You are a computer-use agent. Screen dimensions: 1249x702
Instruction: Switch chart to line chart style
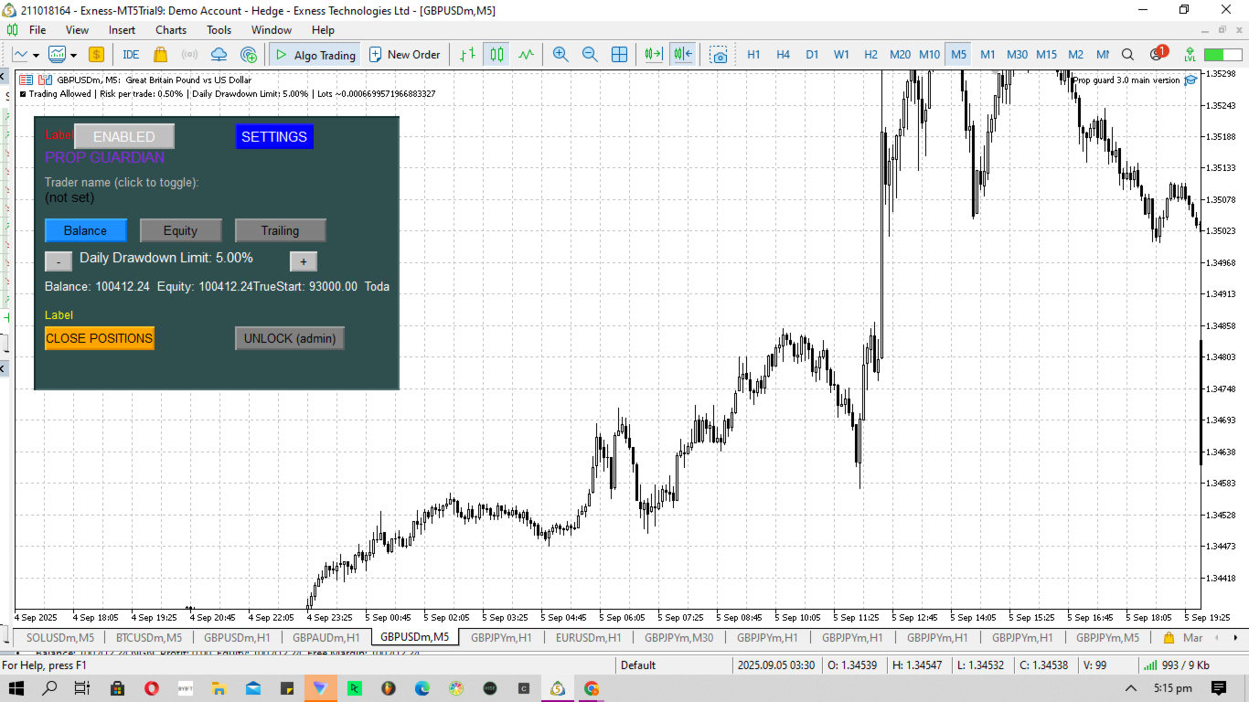526,55
